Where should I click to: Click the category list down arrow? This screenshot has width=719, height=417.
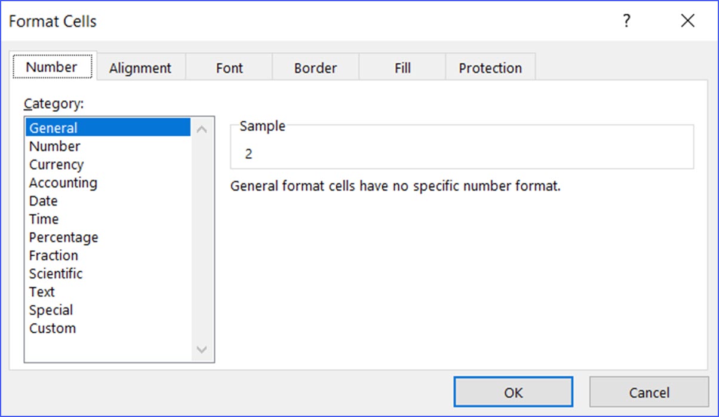point(202,349)
